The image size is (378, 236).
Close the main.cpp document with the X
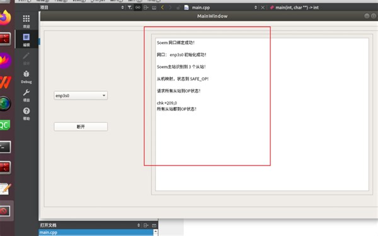click(x=263, y=8)
